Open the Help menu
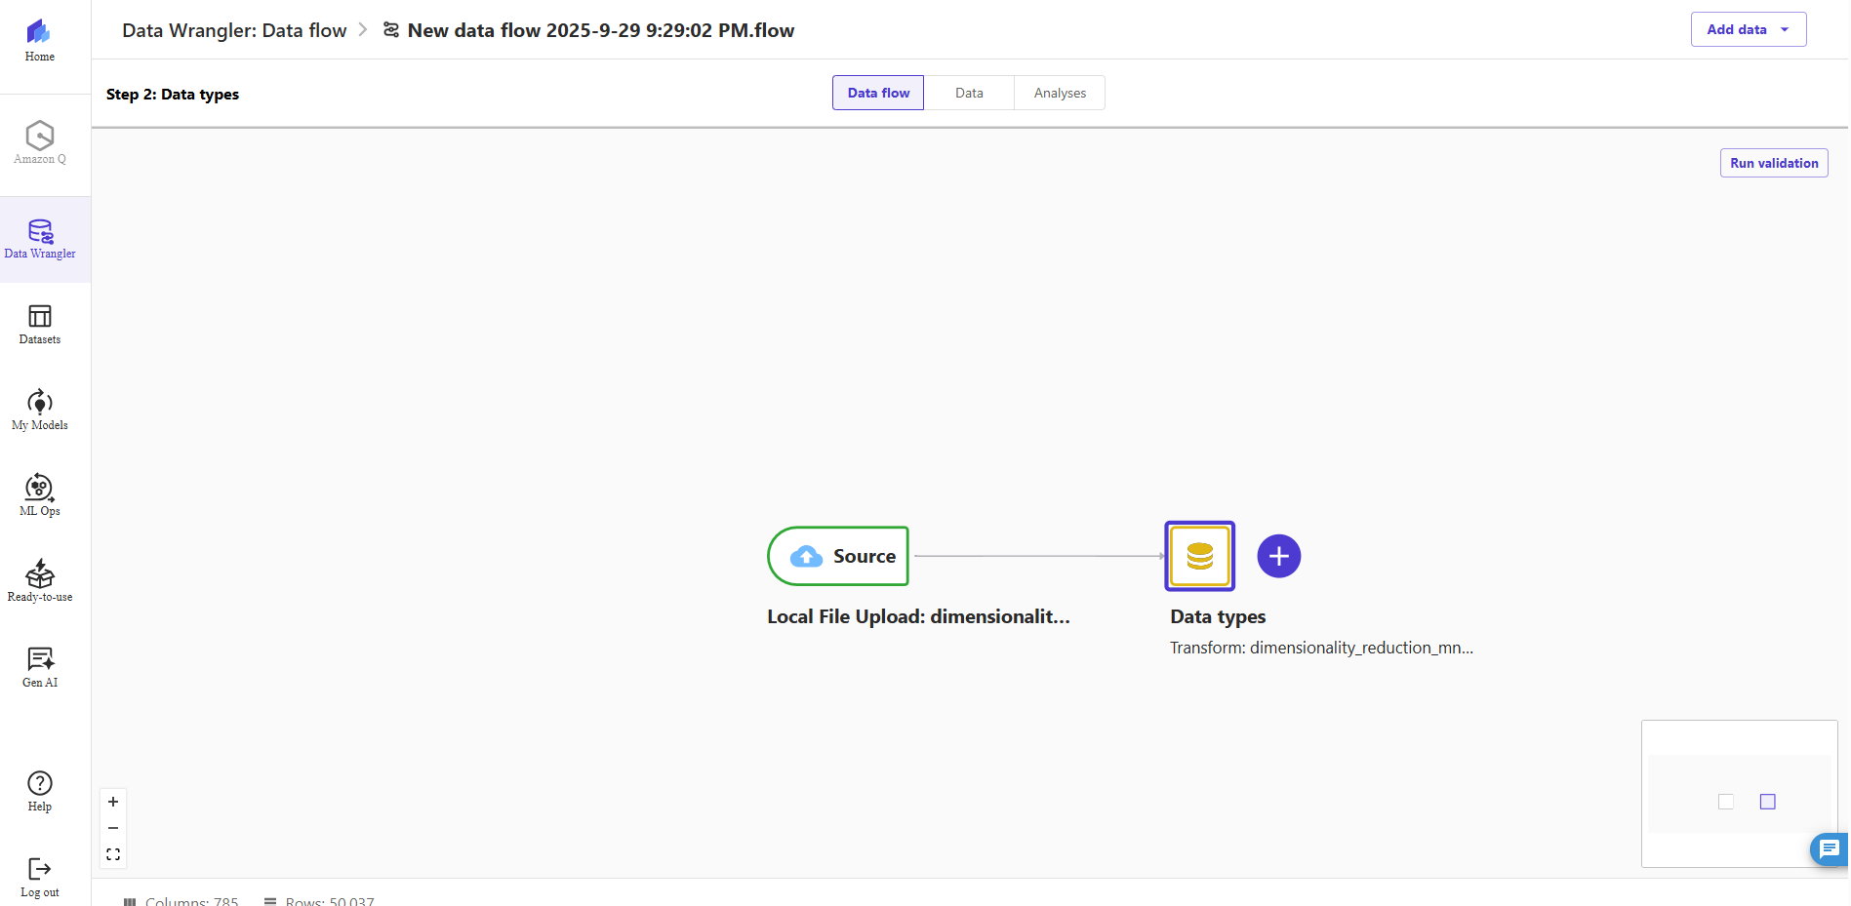 (x=39, y=791)
